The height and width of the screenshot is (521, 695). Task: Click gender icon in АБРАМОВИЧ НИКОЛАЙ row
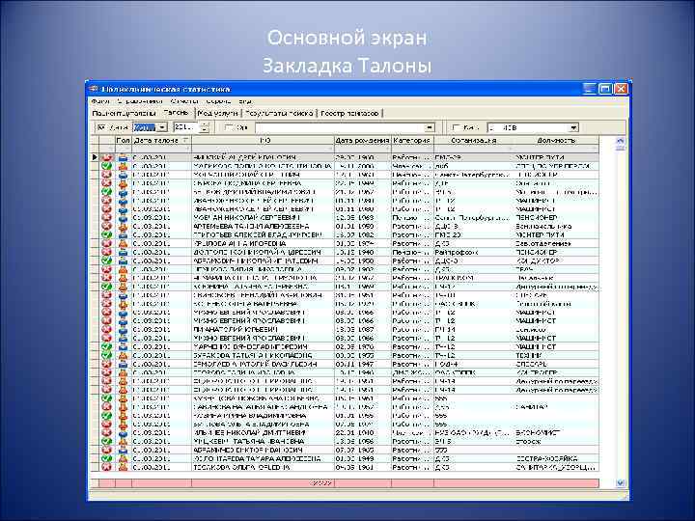pos(123,260)
